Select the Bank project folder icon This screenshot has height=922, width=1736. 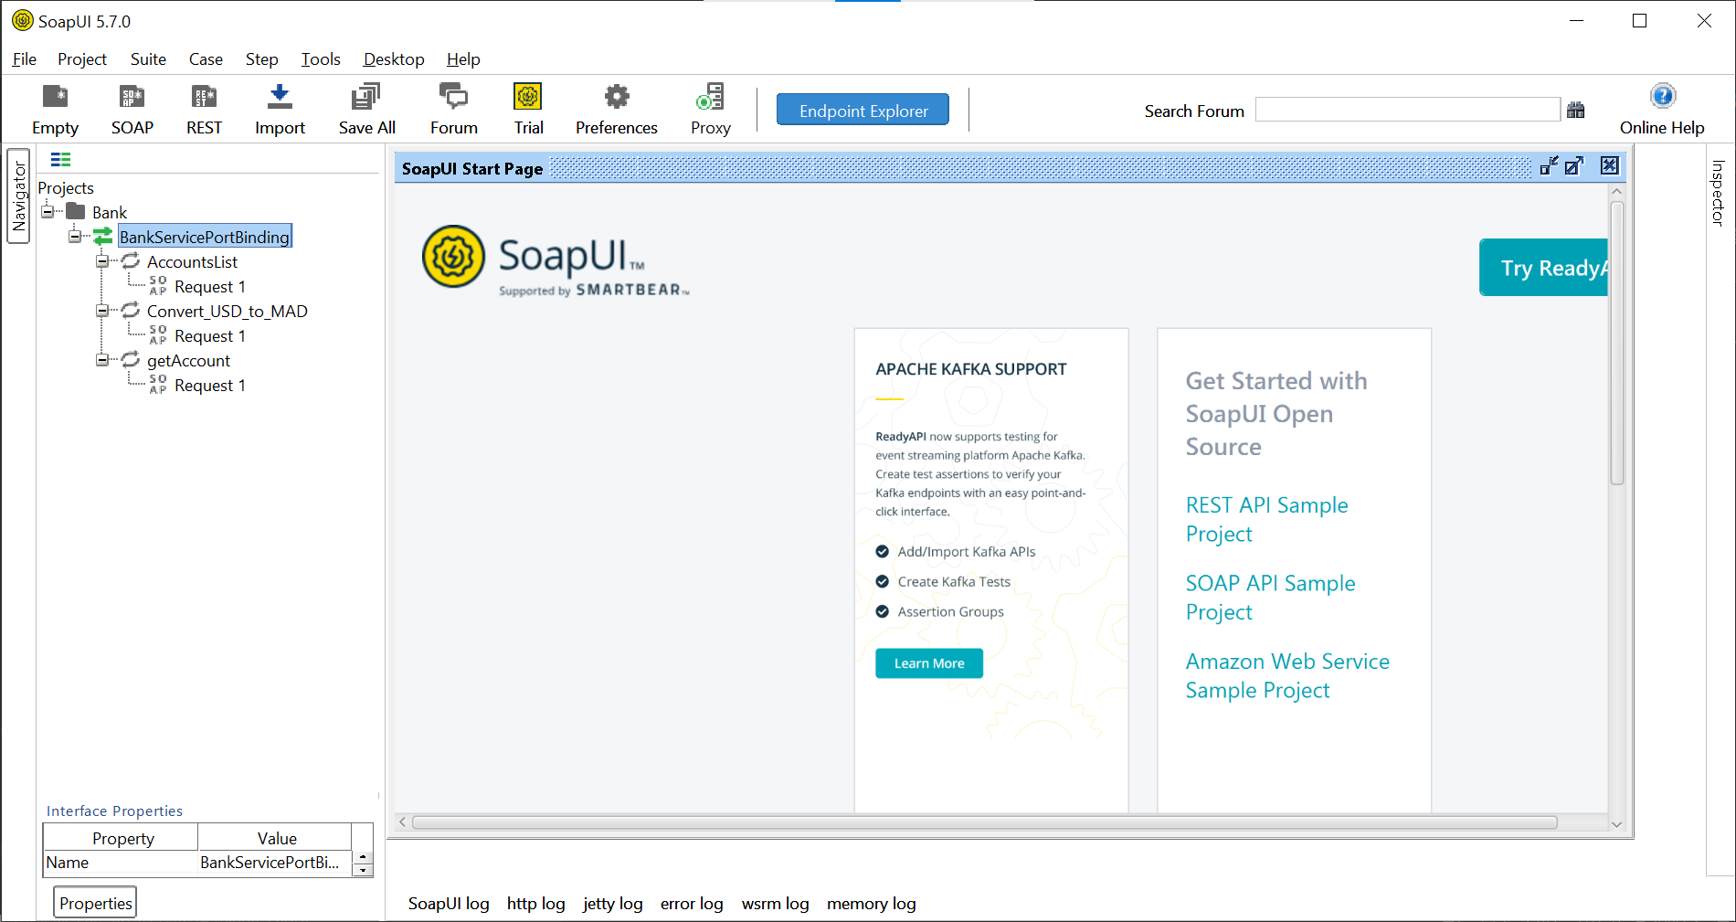(76, 211)
